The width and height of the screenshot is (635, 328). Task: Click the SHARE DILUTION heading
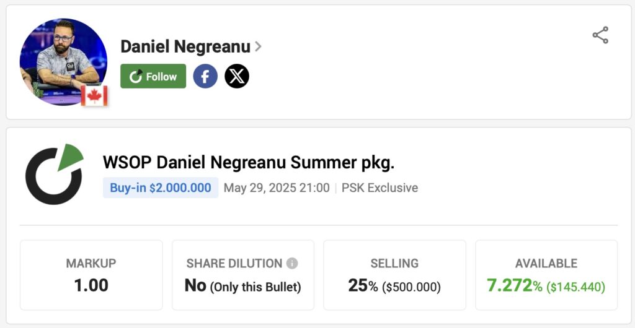[x=234, y=264]
